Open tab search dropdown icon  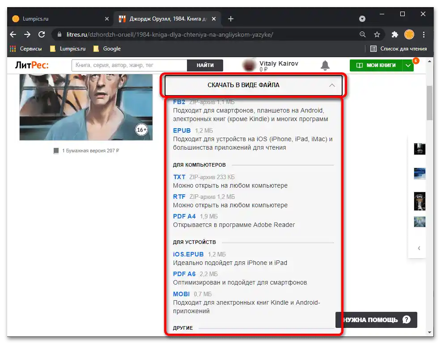click(362, 19)
